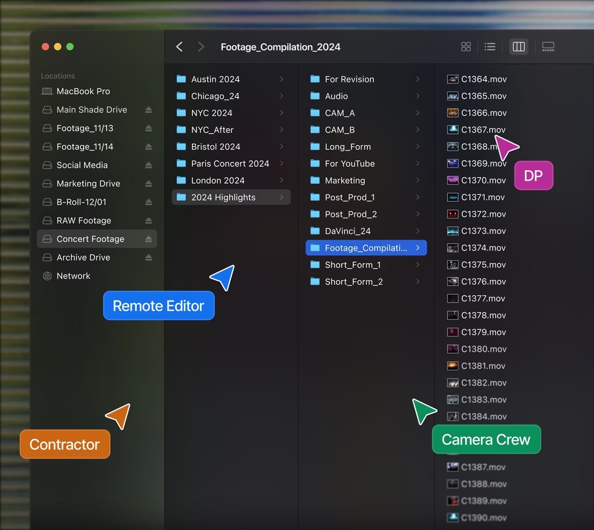Switch to list view
Image resolution: width=594 pixels, height=530 pixels.
tap(490, 46)
